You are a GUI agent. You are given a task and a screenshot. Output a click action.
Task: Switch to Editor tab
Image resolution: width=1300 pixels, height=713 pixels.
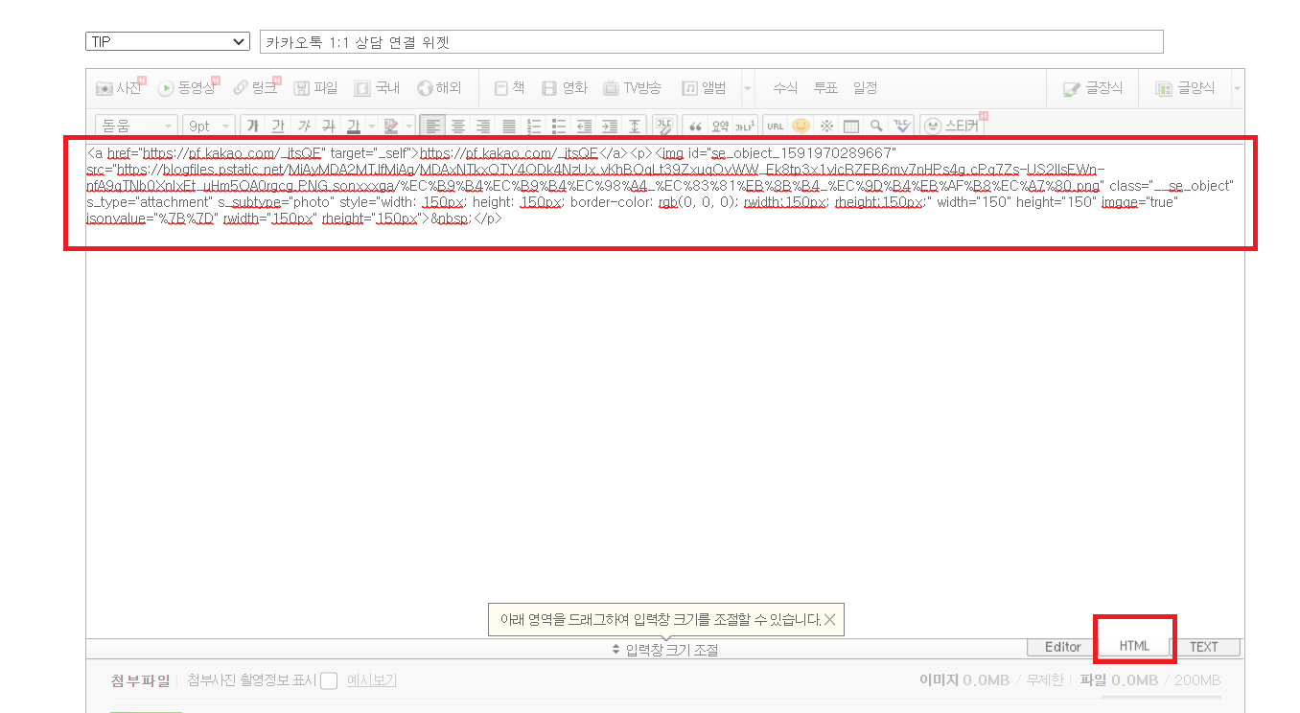(x=1062, y=647)
